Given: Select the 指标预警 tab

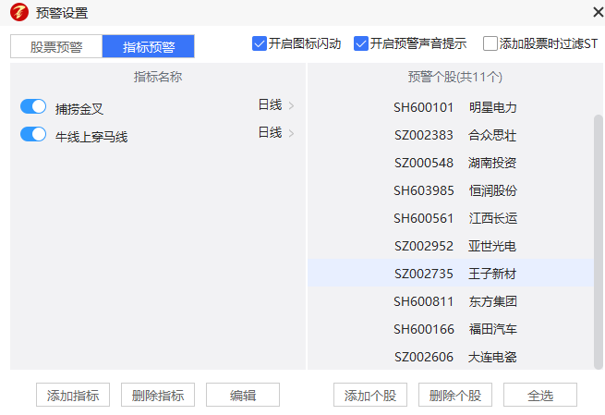Looking at the screenshot, I should (x=149, y=47).
